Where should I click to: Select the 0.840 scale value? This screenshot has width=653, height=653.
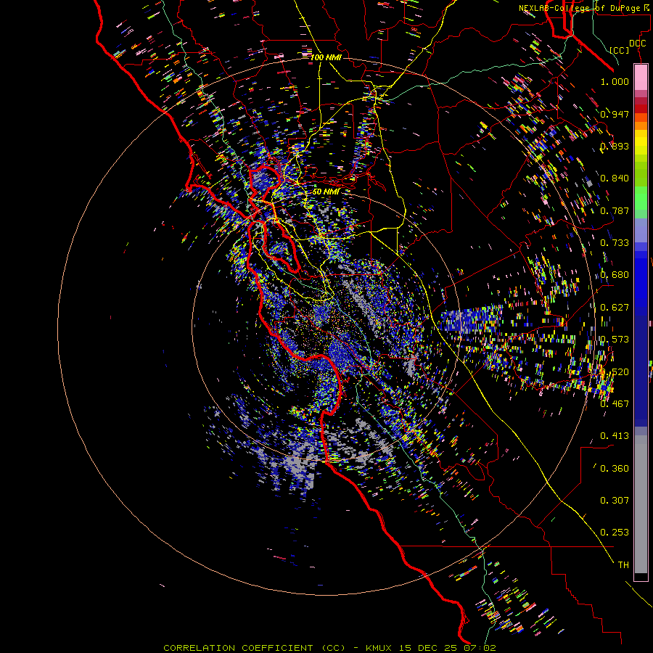[x=615, y=178]
